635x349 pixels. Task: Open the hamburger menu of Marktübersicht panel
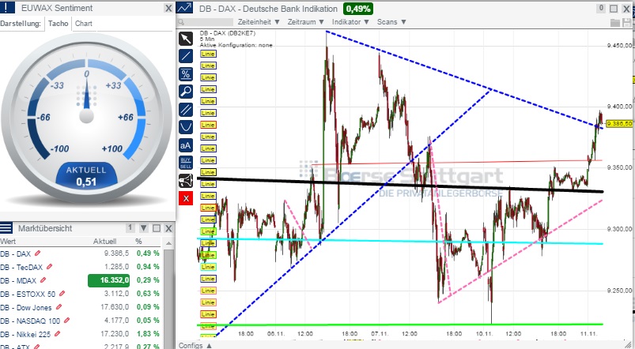point(6,228)
